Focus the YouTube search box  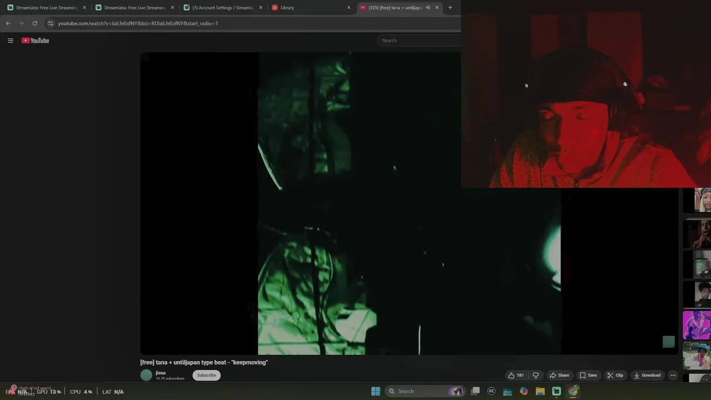coord(419,41)
